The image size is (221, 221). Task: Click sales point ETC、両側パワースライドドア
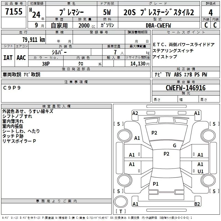pos(184,45)
